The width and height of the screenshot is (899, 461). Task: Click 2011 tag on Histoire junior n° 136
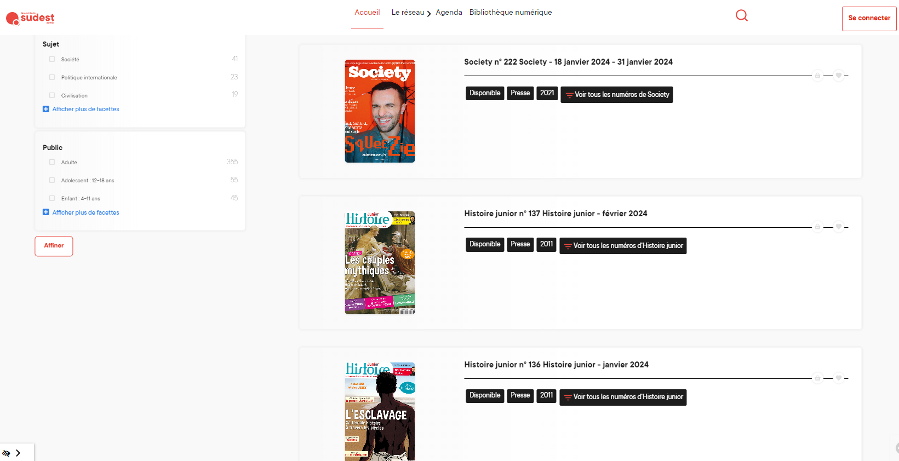(546, 395)
